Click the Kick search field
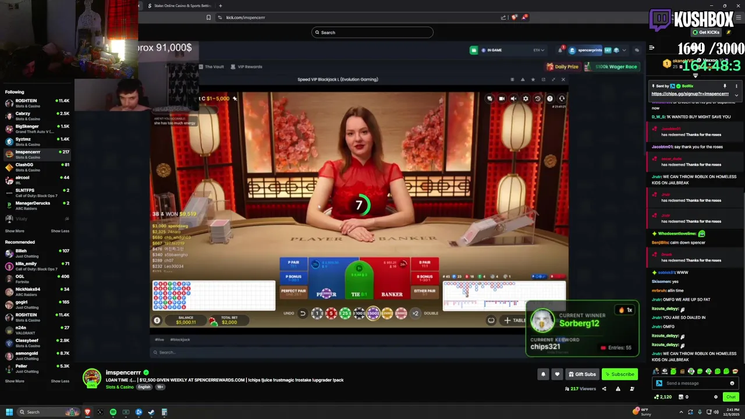 click(372, 33)
